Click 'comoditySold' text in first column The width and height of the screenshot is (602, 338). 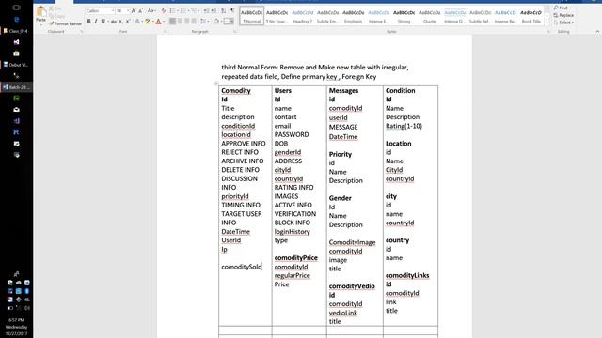click(242, 267)
